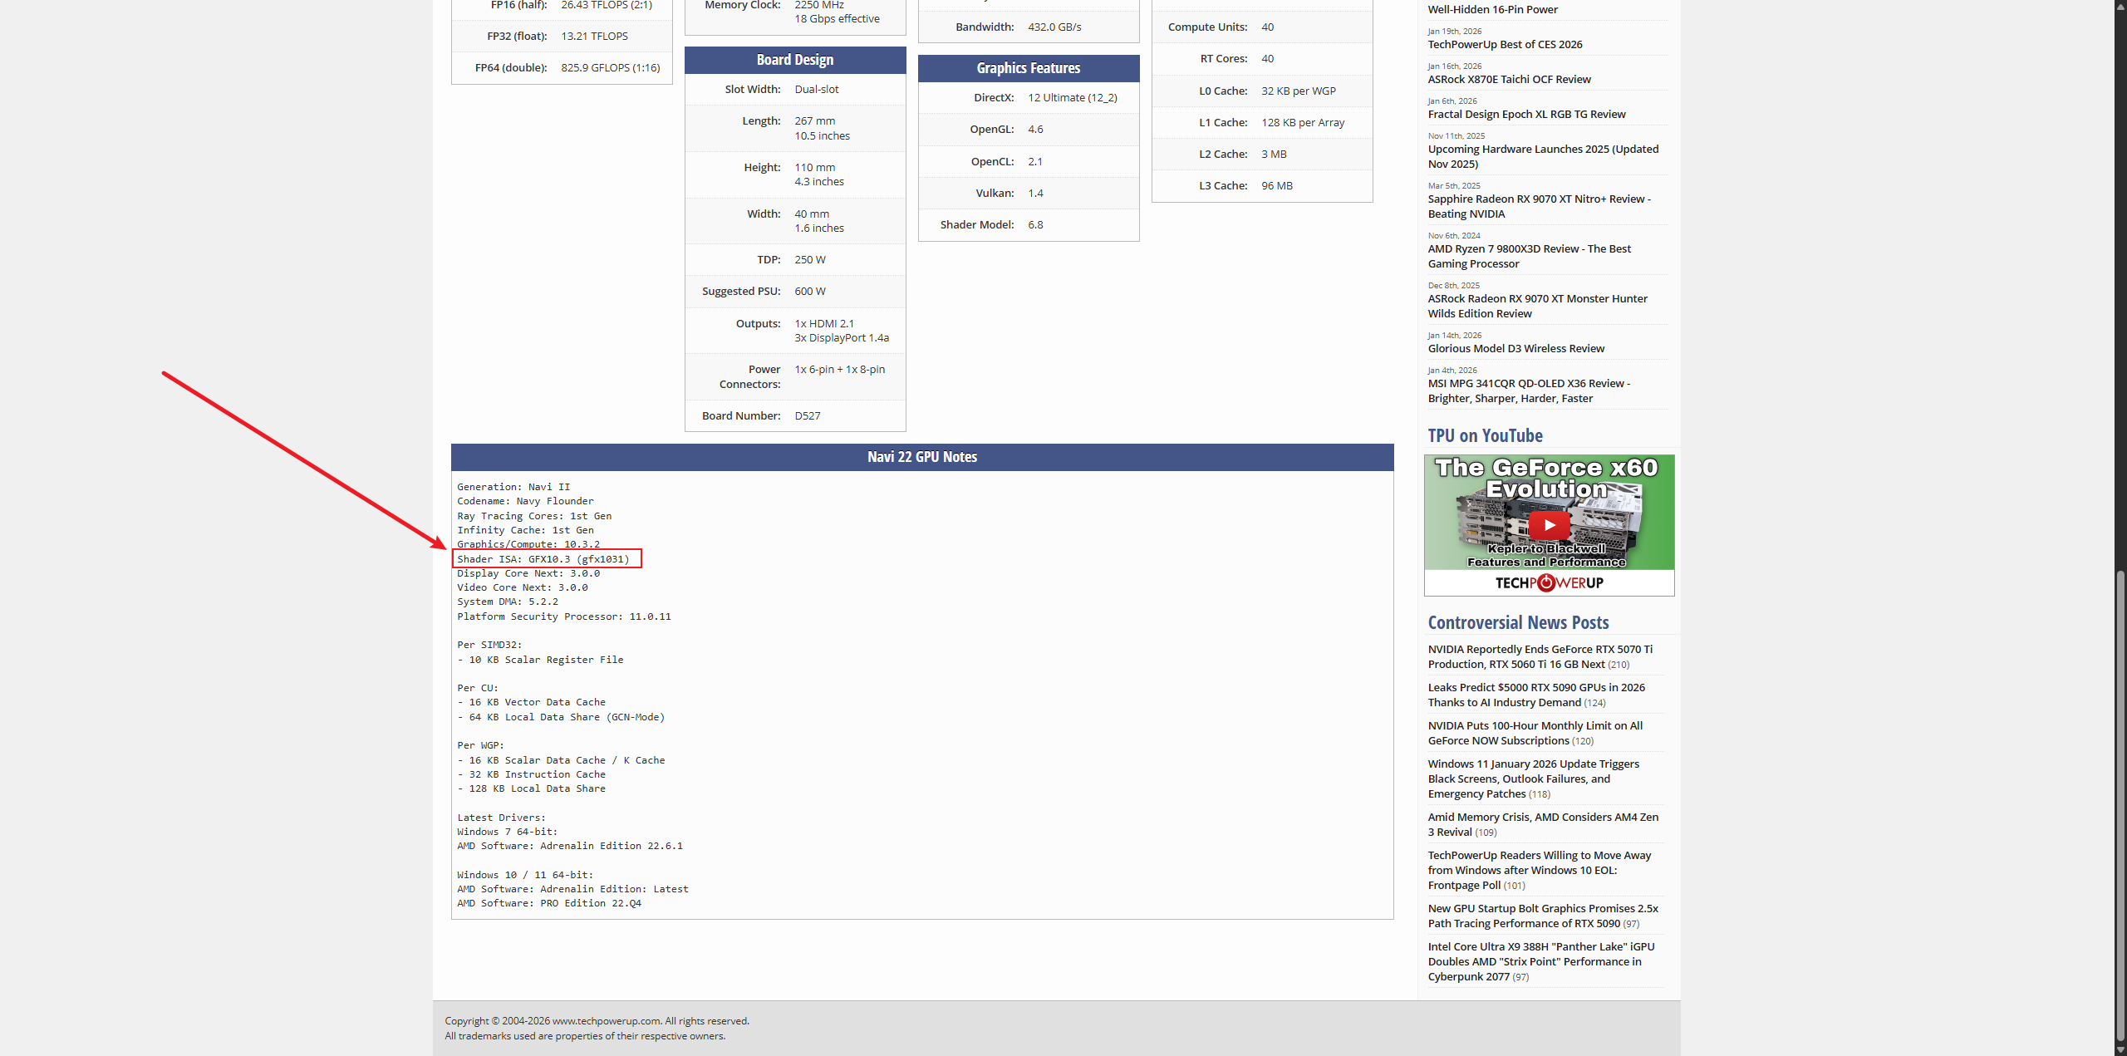Click the scrollbar down arrow
The width and height of the screenshot is (2127, 1056).
tap(2120, 1049)
